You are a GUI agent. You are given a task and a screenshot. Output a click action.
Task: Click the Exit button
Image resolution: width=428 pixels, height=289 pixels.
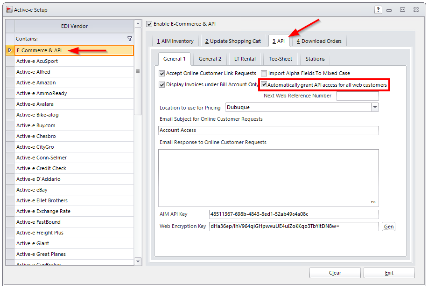(x=389, y=273)
